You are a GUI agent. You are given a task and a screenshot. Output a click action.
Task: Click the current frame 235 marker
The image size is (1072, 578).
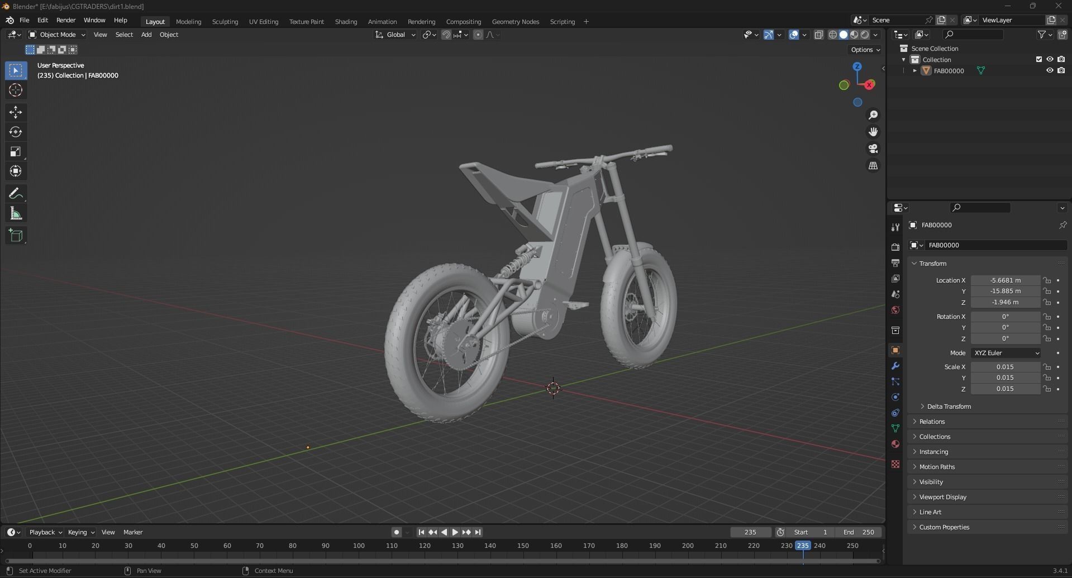(x=803, y=546)
